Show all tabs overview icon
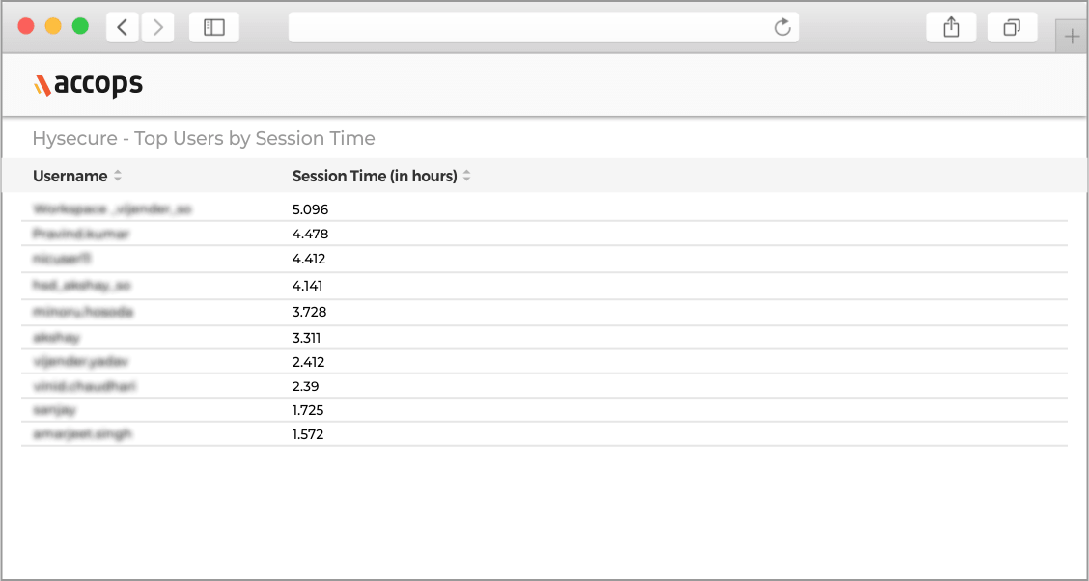This screenshot has width=1089, height=581. point(1012,27)
